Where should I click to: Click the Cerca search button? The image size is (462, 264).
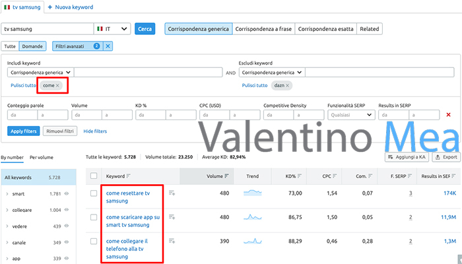[x=145, y=29]
